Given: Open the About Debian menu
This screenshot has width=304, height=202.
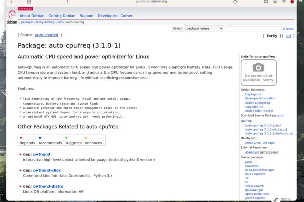Looking at the screenshot, I should 32,16.
